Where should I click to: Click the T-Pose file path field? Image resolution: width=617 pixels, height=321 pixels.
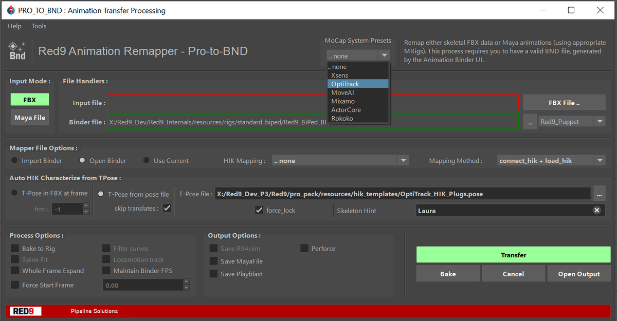pos(403,194)
